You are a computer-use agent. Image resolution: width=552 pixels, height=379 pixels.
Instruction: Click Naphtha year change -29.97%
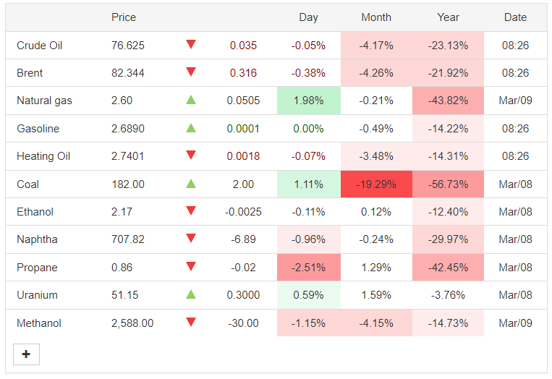click(448, 239)
